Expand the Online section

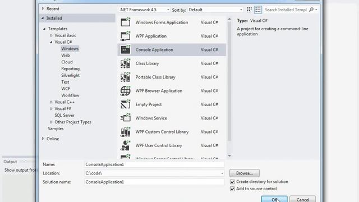pos(43,139)
